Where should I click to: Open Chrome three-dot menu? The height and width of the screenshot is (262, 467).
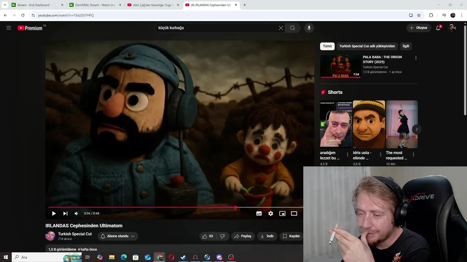[x=462, y=15]
